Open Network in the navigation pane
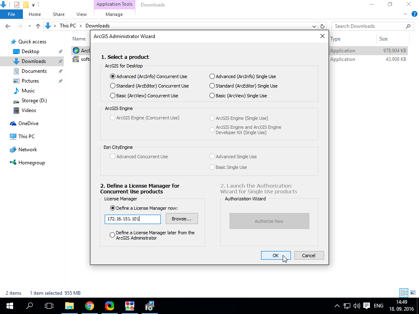Viewport: 419px width, 314px height. pyautogui.click(x=27, y=150)
